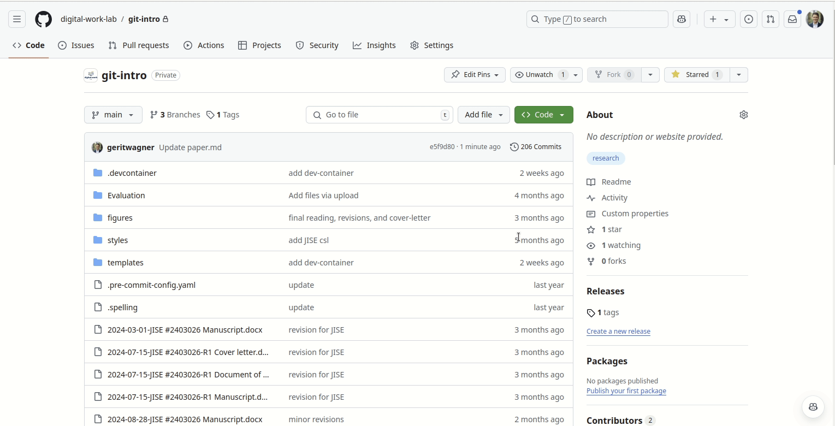Switch to the Actions tab
This screenshot has width=835, height=426.
[204, 45]
